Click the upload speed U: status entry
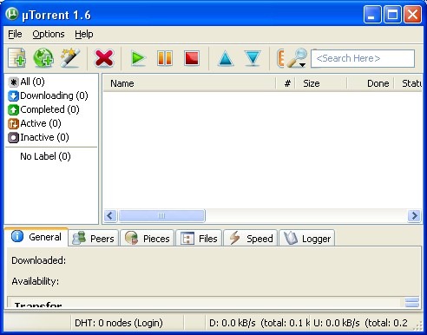 360,323
